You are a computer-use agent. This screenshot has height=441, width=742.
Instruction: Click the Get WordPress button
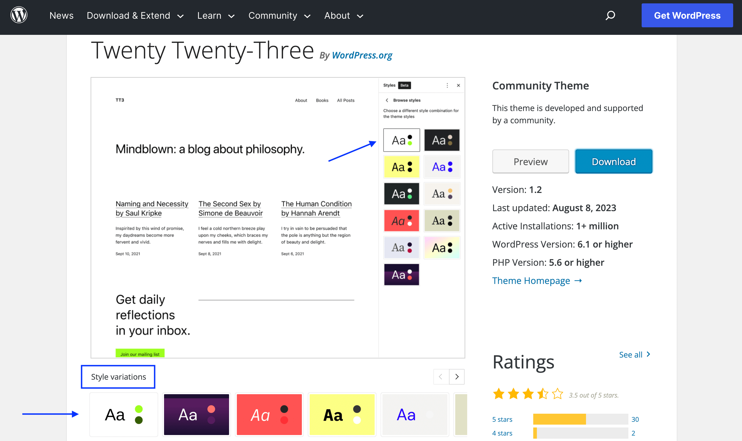click(x=687, y=15)
